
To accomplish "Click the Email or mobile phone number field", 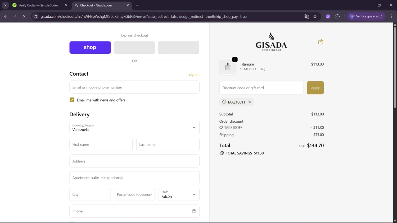I will pyautogui.click(x=134, y=87).
